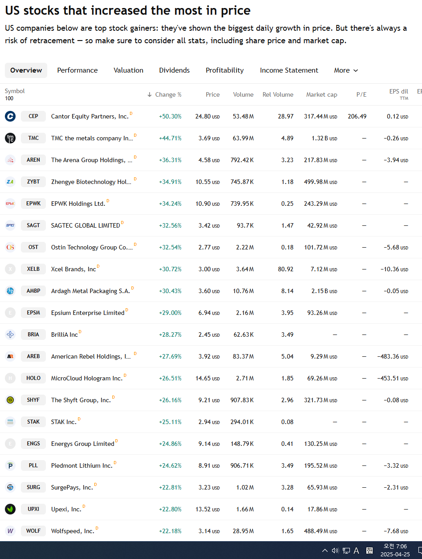Click the American Rebel Holdings logo icon
422x559 pixels.
[10, 356]
